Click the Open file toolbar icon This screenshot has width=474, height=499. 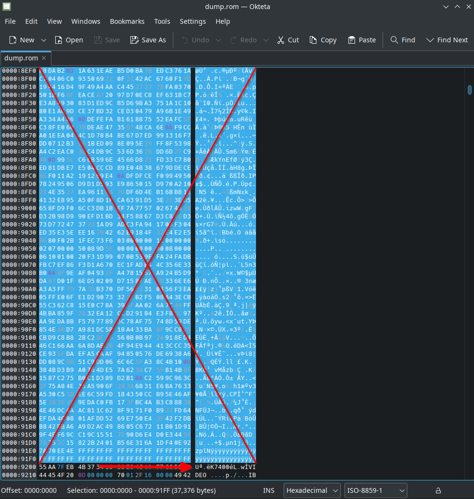[69, 40]
